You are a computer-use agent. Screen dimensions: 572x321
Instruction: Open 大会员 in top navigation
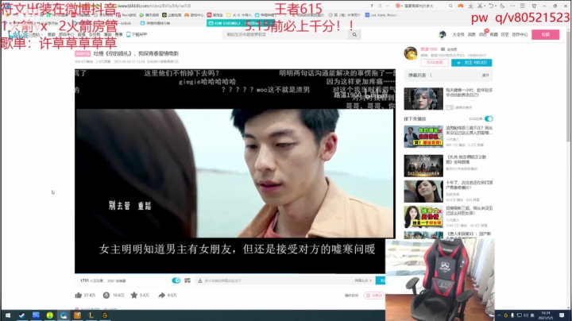coord(458,35)
